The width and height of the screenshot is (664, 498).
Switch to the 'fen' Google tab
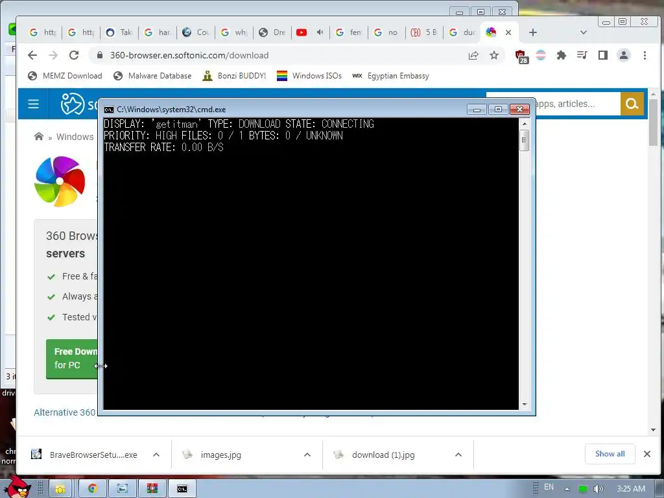pyautogui.click(x=348, y=32)
